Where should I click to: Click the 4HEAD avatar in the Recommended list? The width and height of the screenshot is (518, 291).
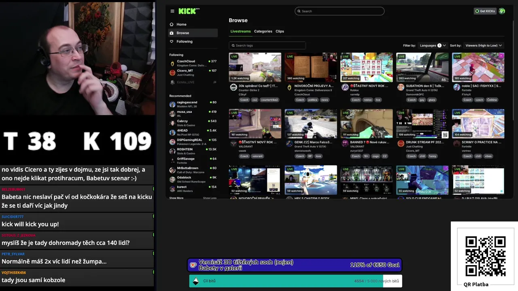172,132
